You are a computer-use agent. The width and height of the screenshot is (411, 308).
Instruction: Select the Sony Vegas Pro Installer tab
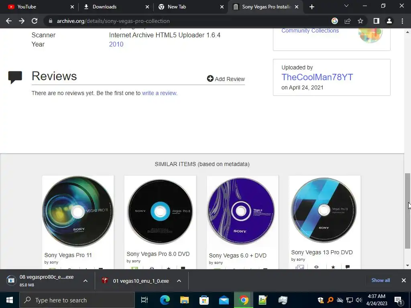click(265, 7)
